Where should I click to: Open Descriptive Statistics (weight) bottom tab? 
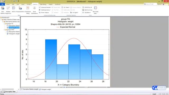pos(30,89)
